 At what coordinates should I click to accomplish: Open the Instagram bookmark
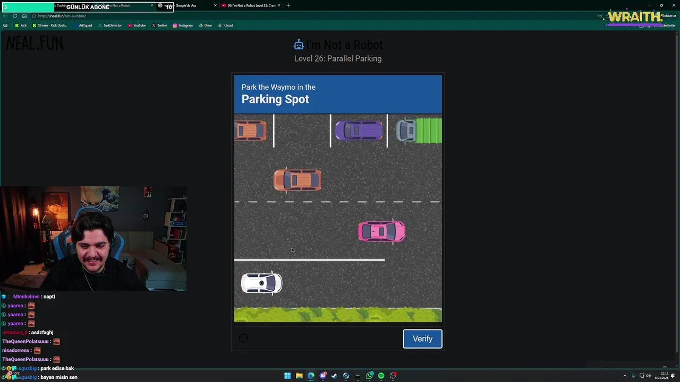pos(183,25)
